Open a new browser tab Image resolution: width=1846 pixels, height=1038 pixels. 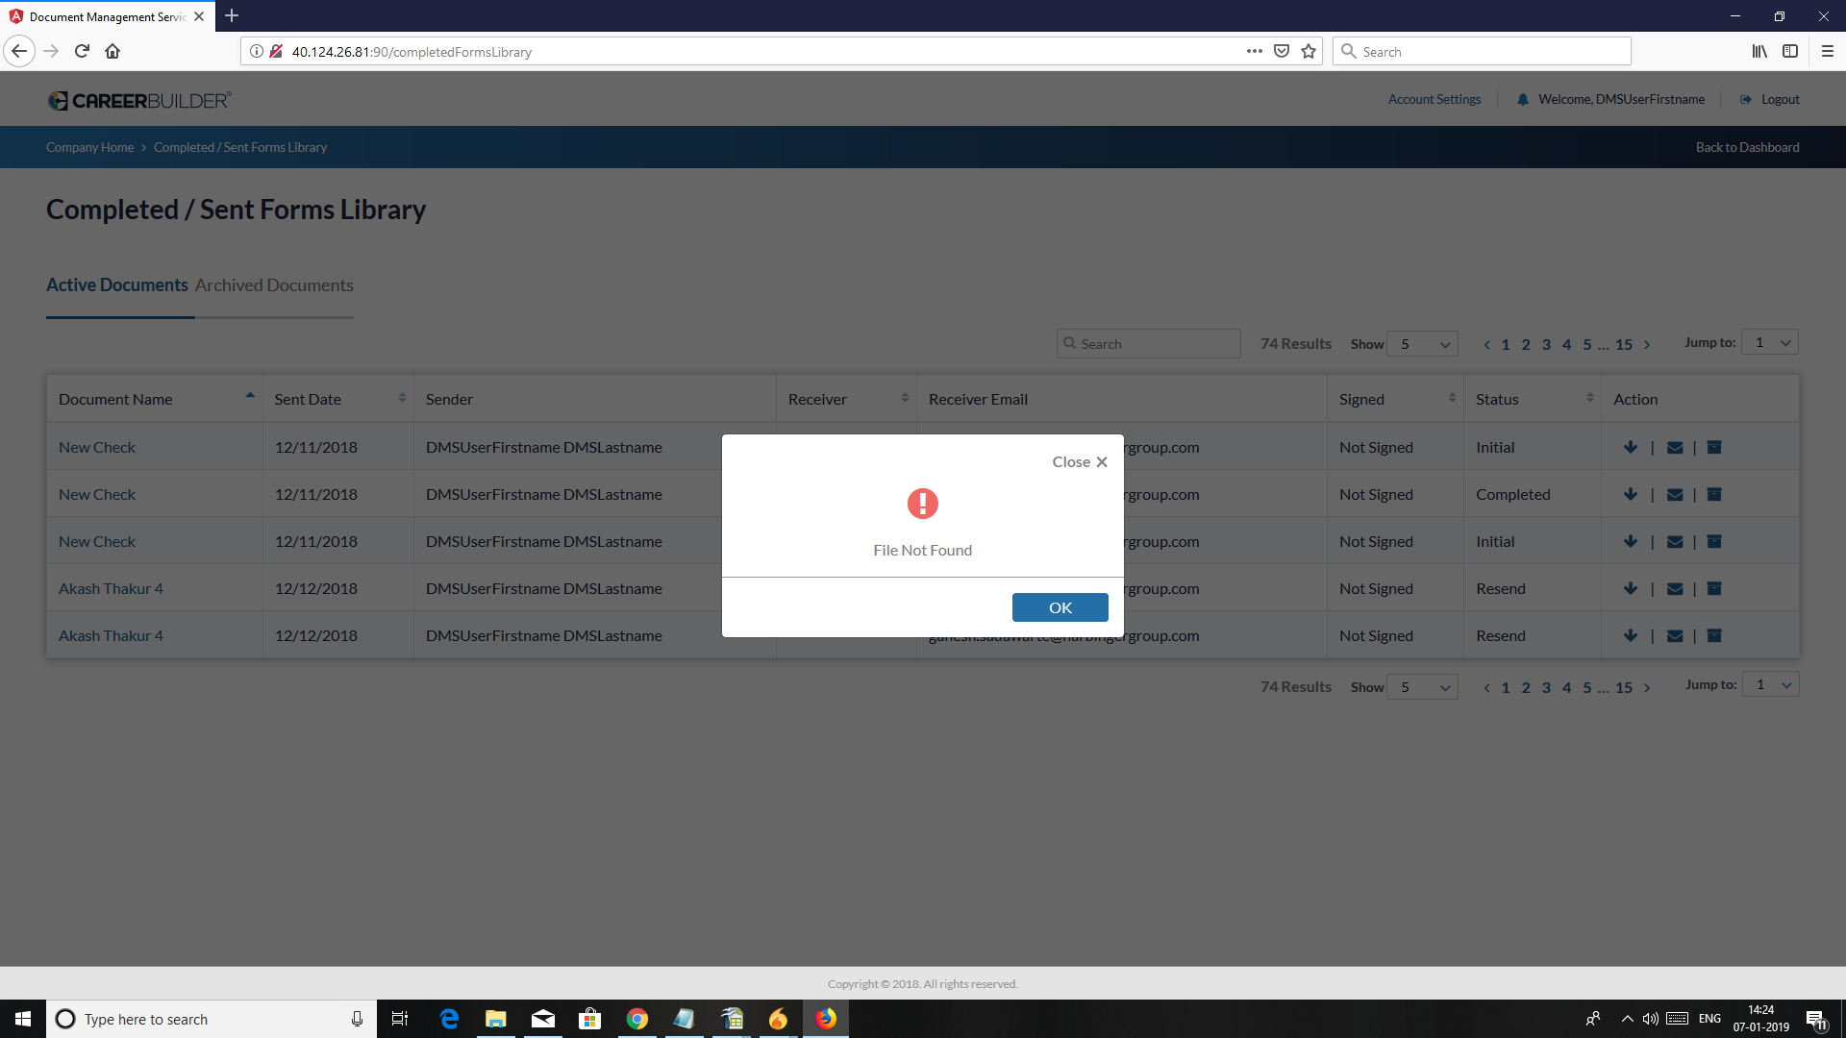(232, 16)
